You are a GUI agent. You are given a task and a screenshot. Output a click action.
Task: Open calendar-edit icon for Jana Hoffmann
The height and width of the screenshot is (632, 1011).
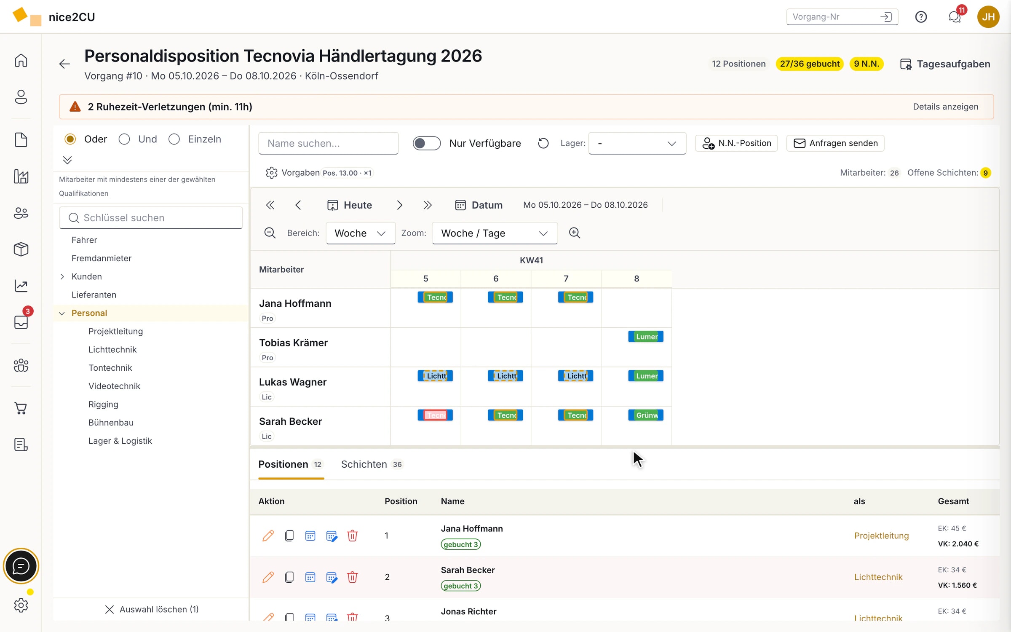pyautogui.click(x=332, y=536)
